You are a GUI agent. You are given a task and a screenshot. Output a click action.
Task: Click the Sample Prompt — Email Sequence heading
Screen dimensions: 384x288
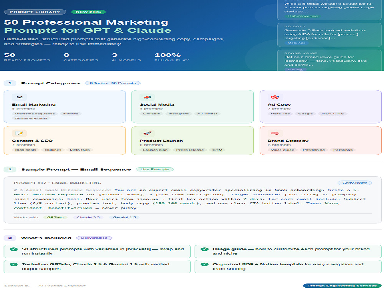click(76, 169)
